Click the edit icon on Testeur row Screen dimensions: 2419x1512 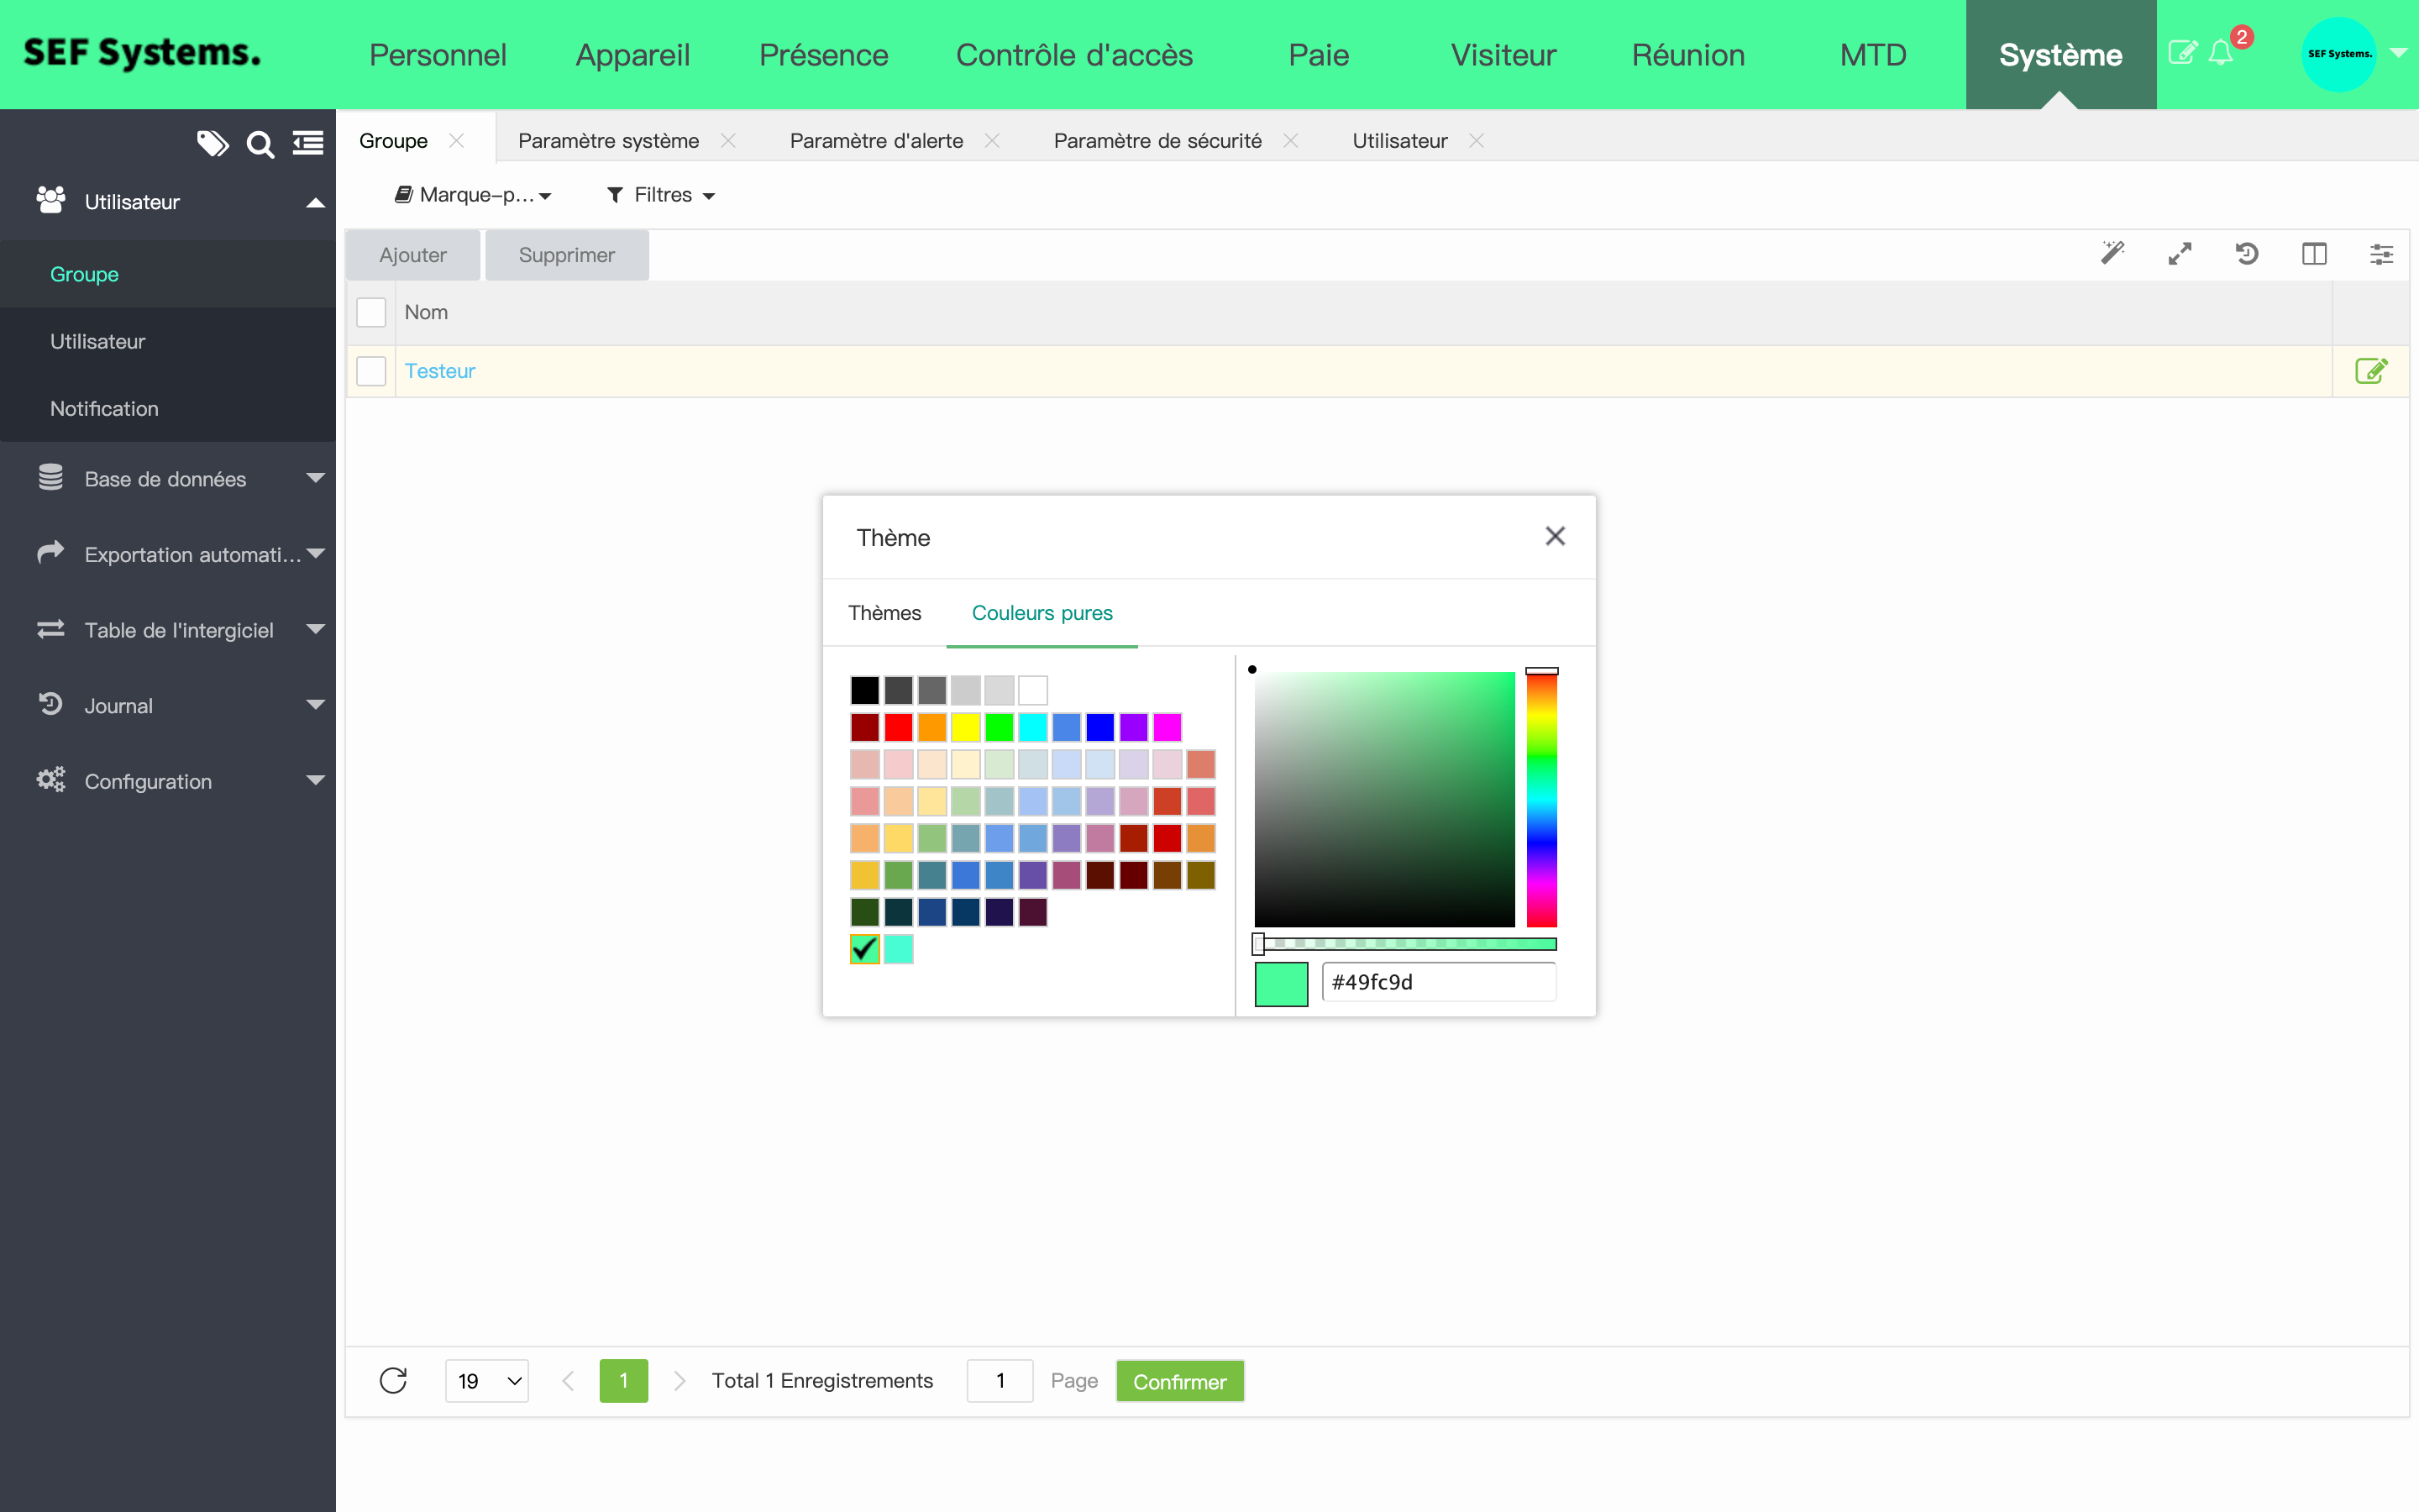tap(2371, 371)
